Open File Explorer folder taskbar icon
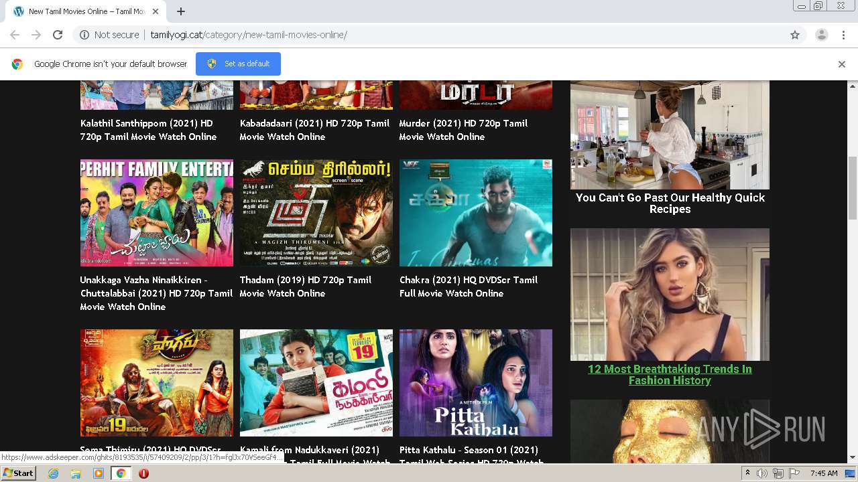This screenshot has height=482, width=858. [x=76, y=473]
